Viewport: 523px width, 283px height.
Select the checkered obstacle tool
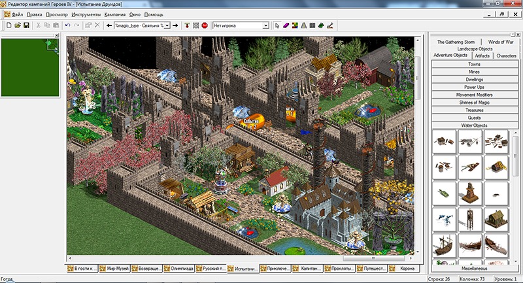click(x=312, y=25)
